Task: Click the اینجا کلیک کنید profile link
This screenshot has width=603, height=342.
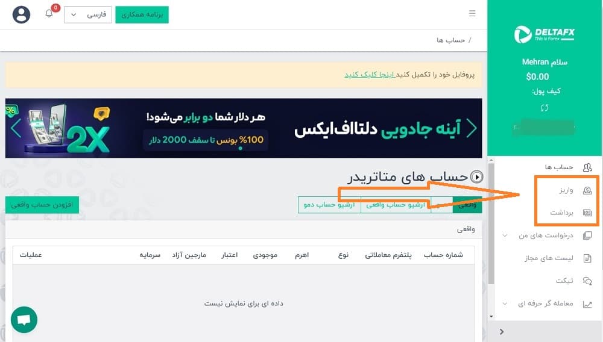Action: (x=370, y=75)
